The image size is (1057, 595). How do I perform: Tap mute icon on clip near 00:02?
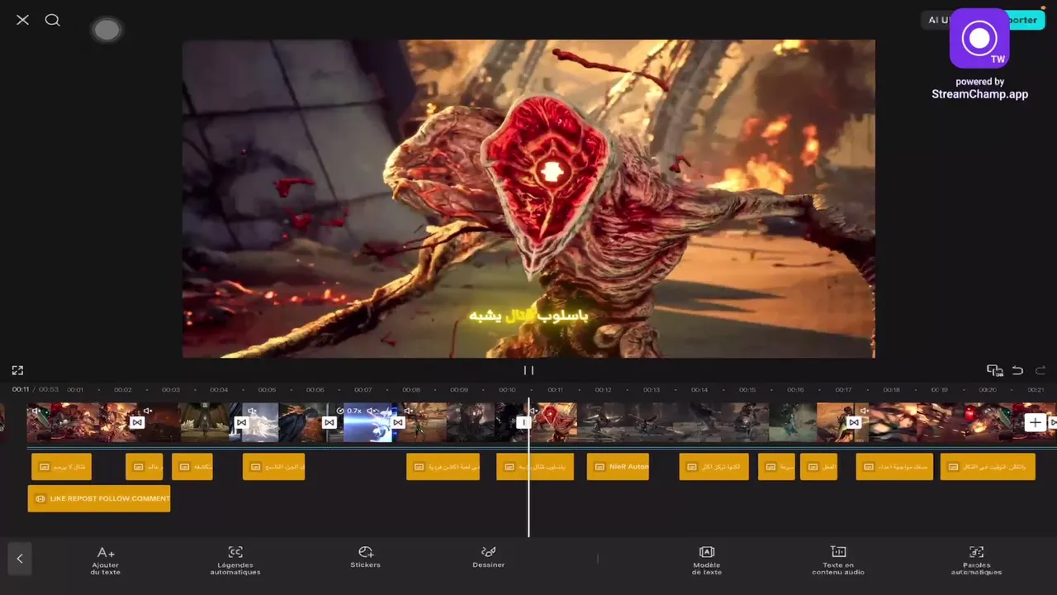coord(147,411)
